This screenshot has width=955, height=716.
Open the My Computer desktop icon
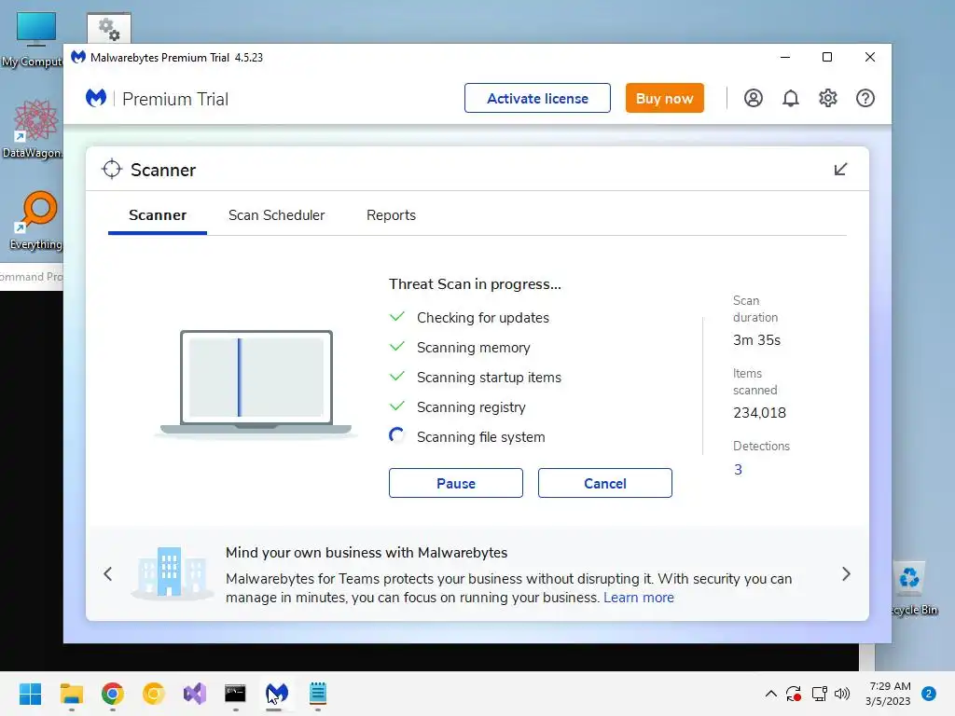[34, 37]
